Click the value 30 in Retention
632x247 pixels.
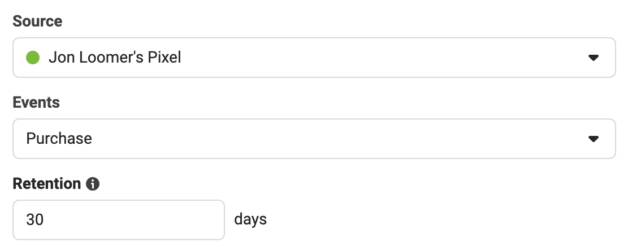tap(35, 219)
